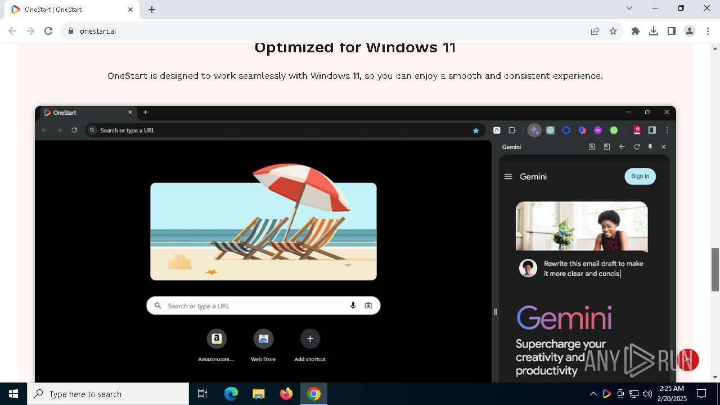Share this page from the address bar
Viewport: 720px width, 405px height.
[x=595, y=31]
